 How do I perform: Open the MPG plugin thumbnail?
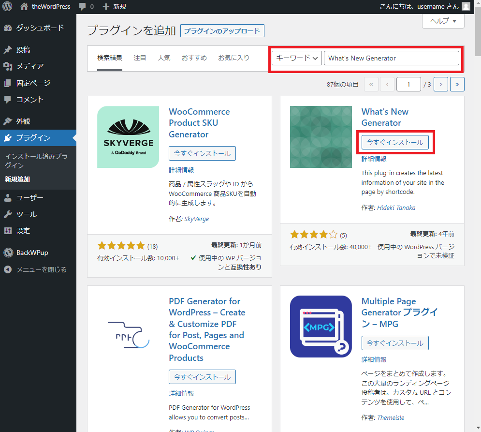tap(321, 327)
